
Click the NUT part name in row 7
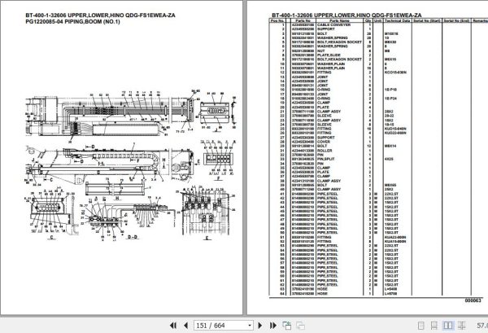tap(321, 50)
